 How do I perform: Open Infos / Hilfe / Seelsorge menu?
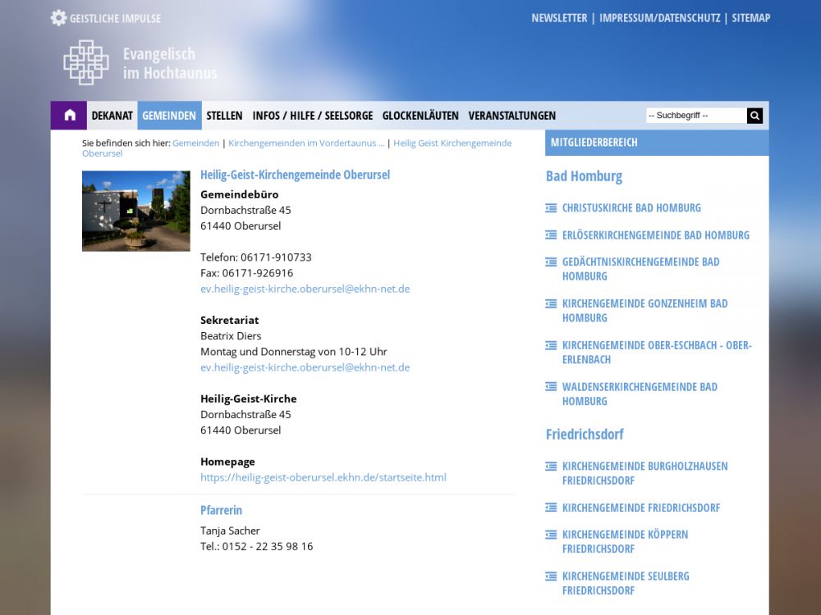[313, 116]
